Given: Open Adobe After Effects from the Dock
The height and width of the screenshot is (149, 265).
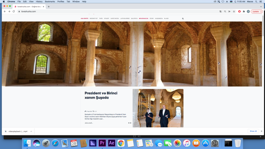Looking at the screenshot, I should [x=112, y=143].
